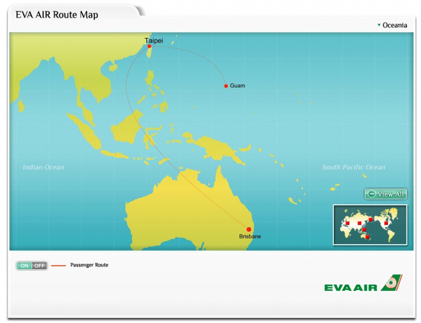Select the Guam city label
421x323 pixels.
tap(237, 86)
